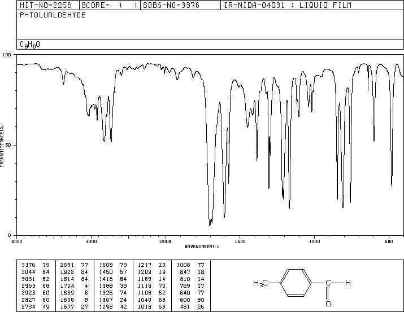Click the TRANSMITTANCE vertical axis title
The width and height of the screenshot is (404, 312).
click(2, 146)
